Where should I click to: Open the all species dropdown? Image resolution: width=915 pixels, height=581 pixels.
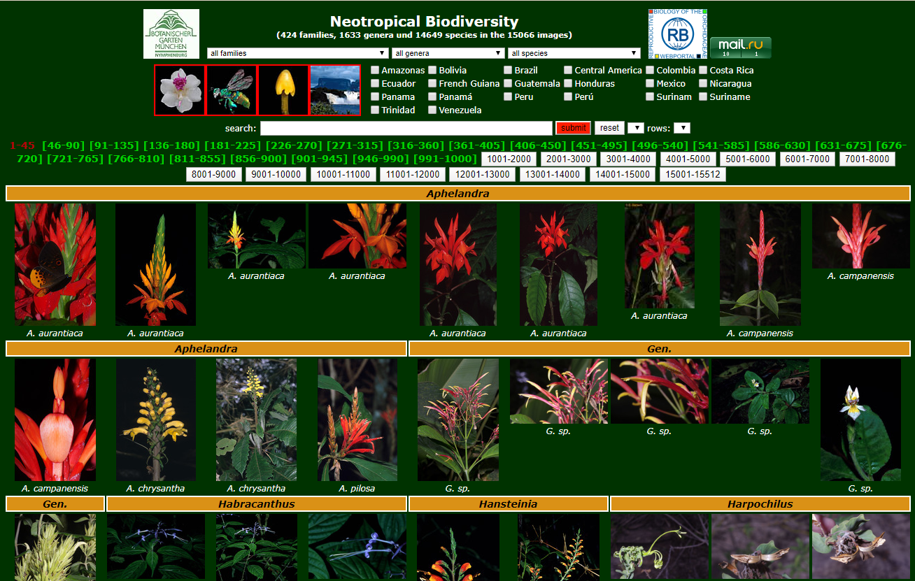(574, 53)
